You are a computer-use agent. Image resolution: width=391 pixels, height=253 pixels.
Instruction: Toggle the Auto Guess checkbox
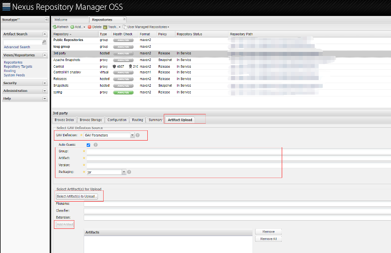pos(88,145)
